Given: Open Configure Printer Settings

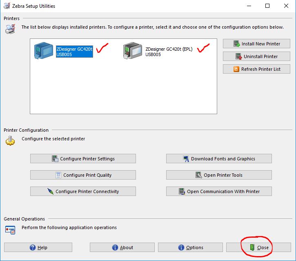Looking at the screenshot, I should click(x=83, y=158).
